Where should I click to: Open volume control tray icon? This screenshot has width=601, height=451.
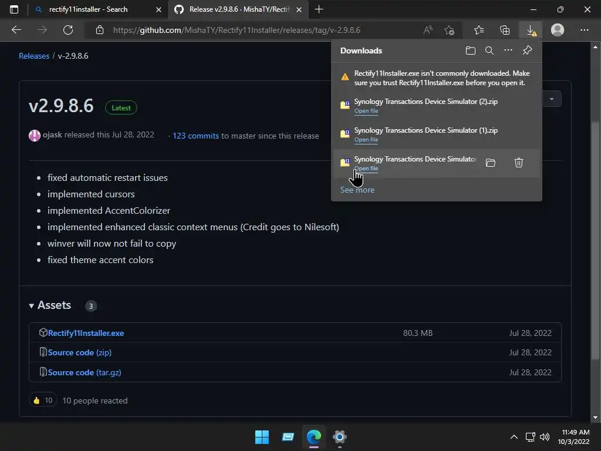click(544, 437)
